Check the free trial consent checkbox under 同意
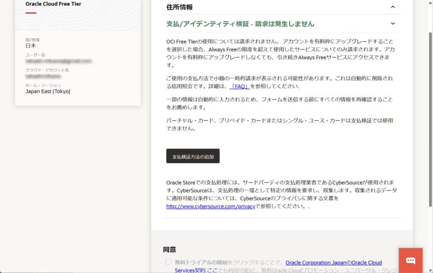 click(168, 262)
